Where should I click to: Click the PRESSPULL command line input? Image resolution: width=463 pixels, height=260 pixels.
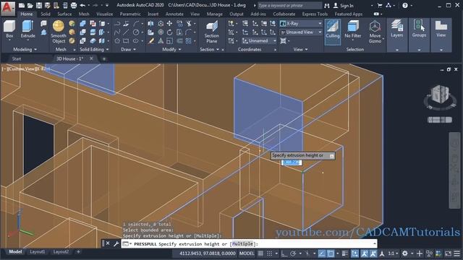(249, 244)
